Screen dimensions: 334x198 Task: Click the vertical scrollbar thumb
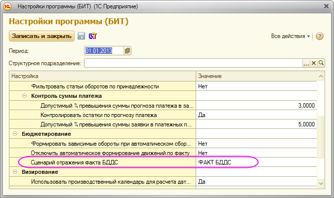321,137
